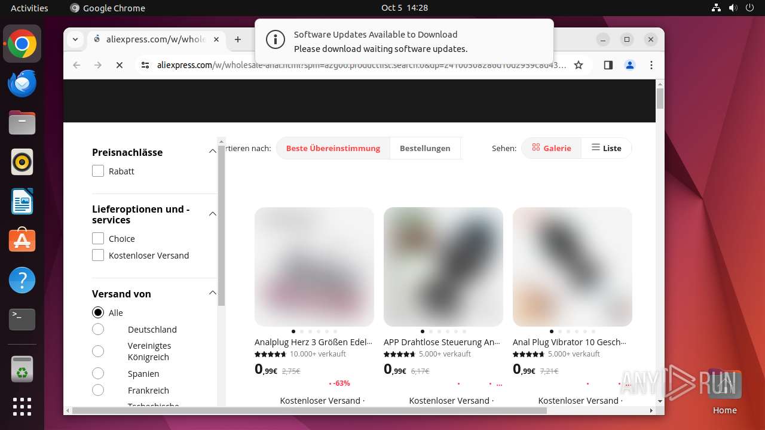Switch to Galerie view

[552, 148]
